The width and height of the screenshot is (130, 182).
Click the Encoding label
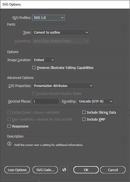pyautogui.click(x=69, y=101)
